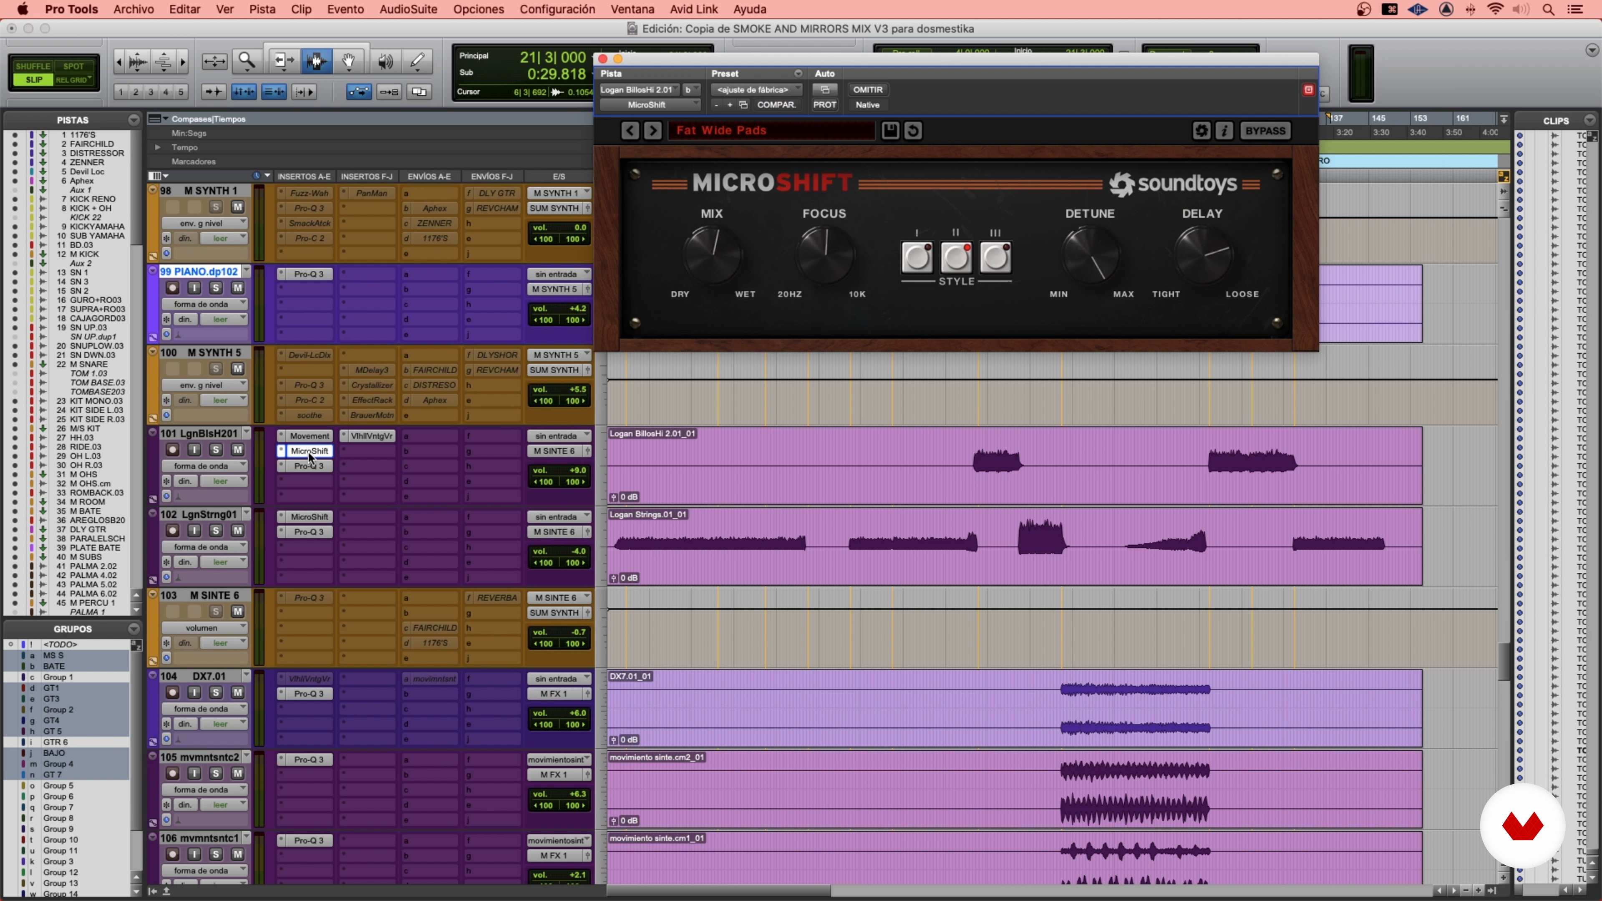Open GRUPOS list options menu
This screenshot has width=1602, height=901.
point(133,629)
